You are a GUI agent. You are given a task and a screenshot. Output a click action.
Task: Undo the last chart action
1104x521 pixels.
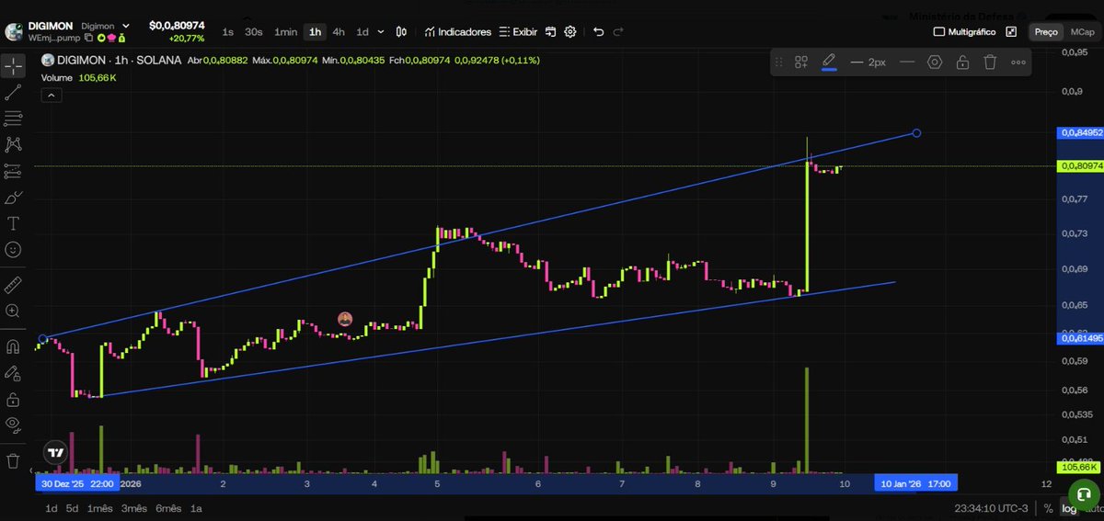click(x=599, y=31)
